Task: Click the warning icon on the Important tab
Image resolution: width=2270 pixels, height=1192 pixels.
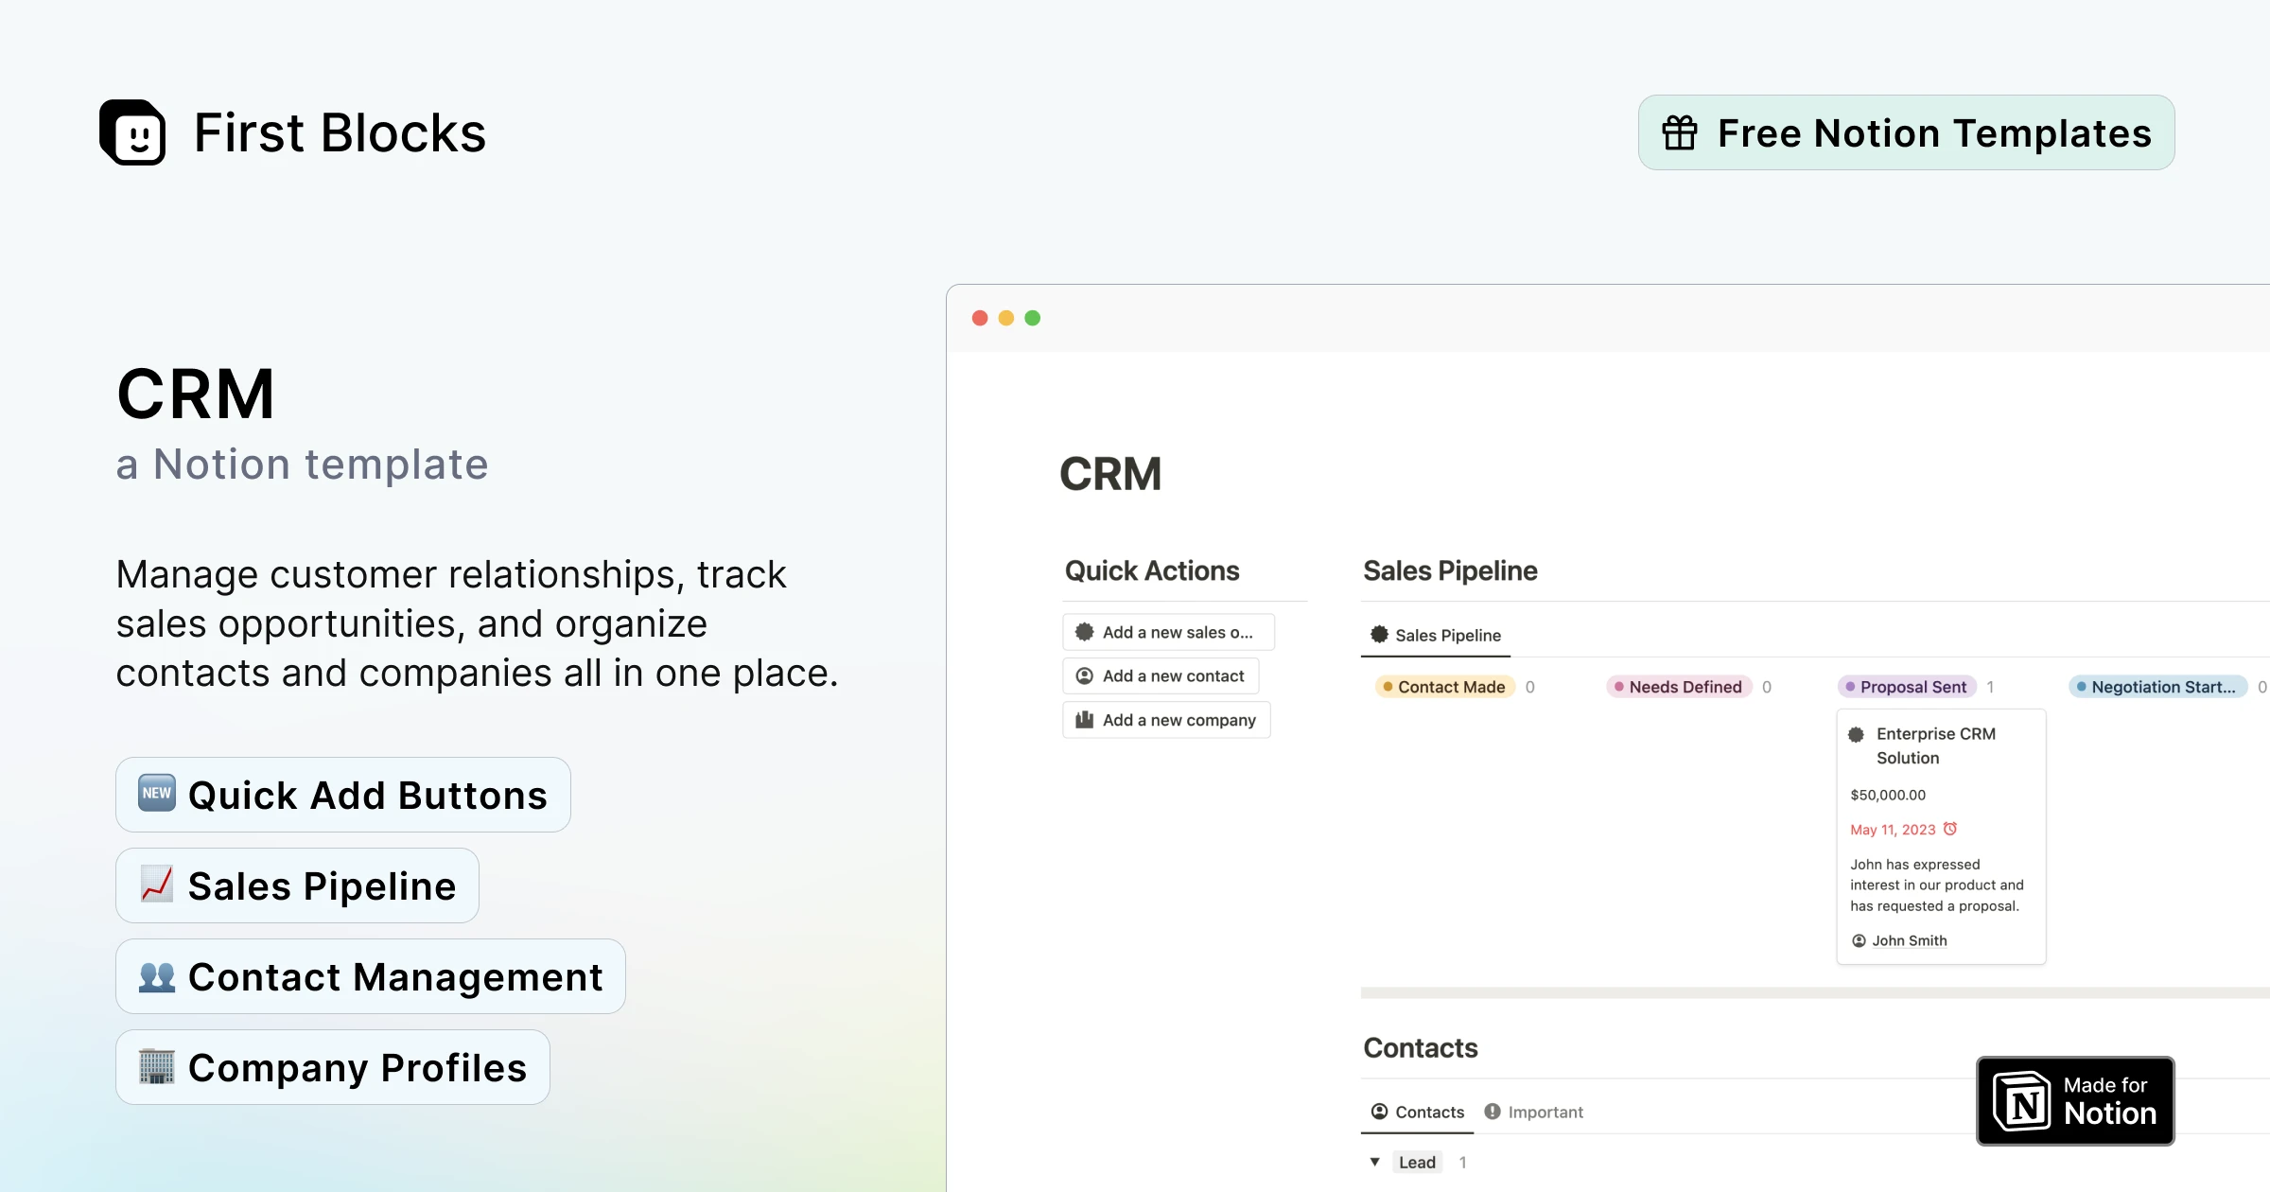Action: (x=1493, y=1112)
